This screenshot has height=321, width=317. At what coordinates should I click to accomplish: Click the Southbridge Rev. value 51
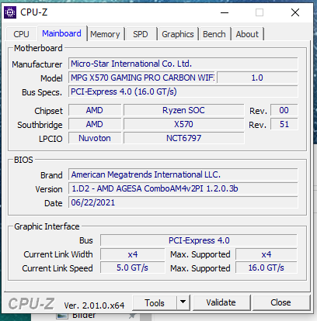tap(284, 124)
